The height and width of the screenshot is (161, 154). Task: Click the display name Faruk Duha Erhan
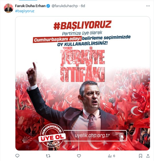coord(30,6)
